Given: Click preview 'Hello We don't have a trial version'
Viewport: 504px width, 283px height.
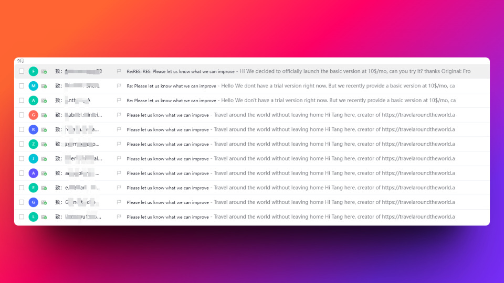Looking at the screenshot, I should (x=339, y=100).
